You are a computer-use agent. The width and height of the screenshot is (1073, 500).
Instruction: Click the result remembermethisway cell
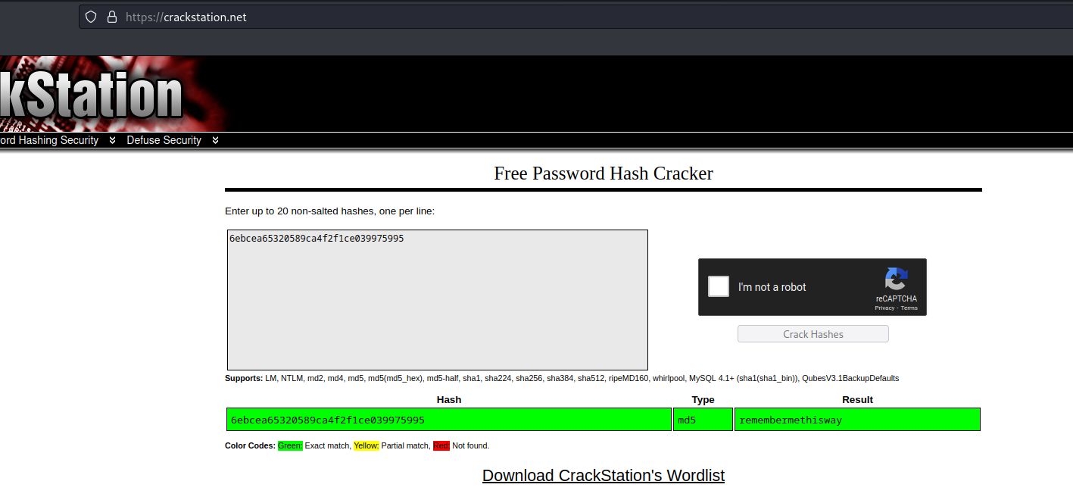(x=857, y=420)
